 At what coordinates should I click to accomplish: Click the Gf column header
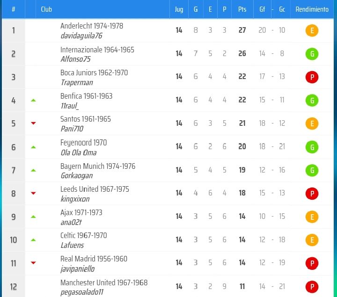coord(262,9)
